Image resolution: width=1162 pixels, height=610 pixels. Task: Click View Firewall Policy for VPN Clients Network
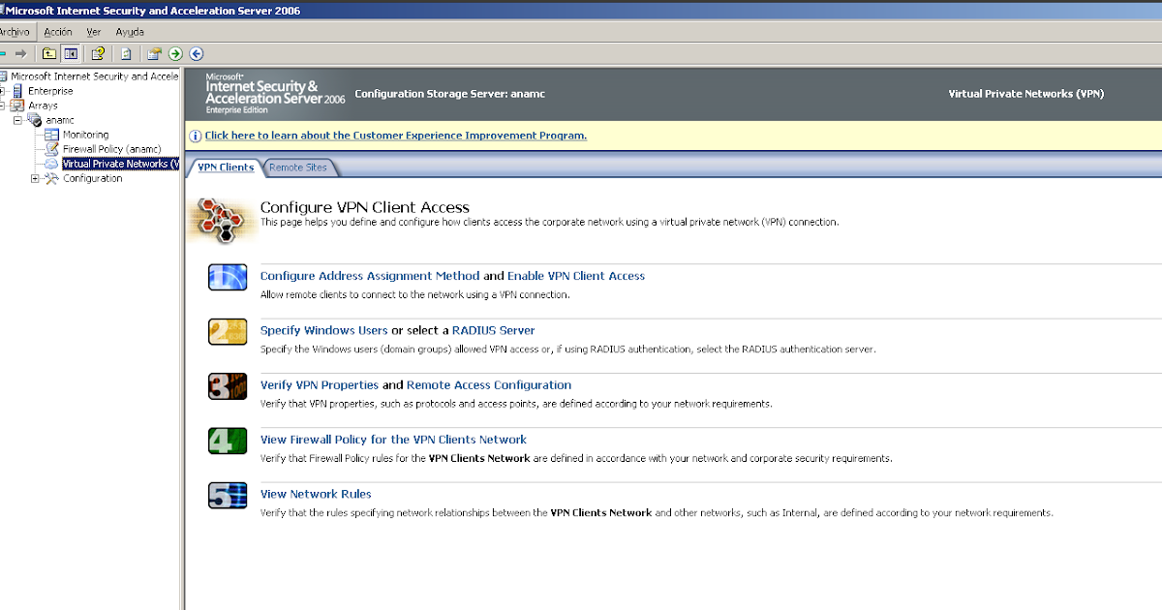coord(393,440)
